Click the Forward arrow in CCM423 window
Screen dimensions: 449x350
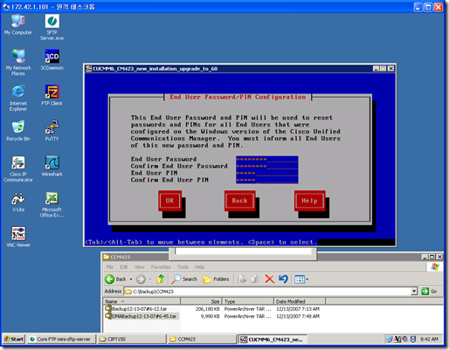tap(141, 279)
